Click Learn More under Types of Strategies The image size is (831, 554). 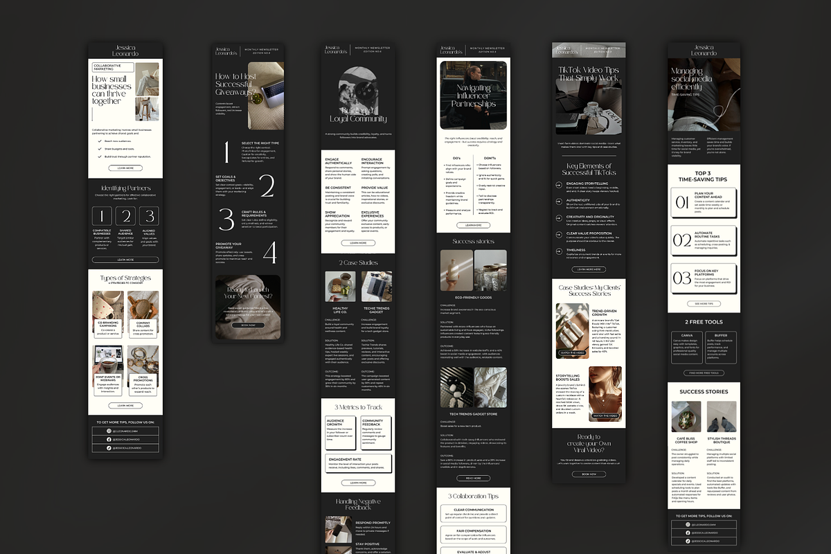coord(125,406)
